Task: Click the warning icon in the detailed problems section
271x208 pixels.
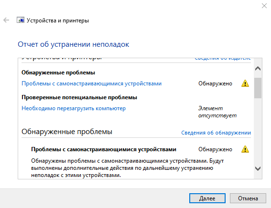Action: (245, 149)
